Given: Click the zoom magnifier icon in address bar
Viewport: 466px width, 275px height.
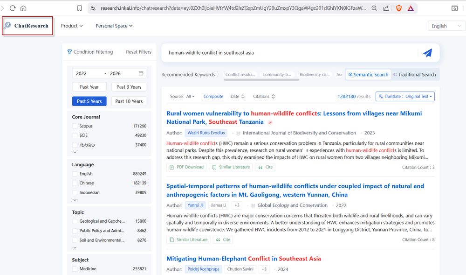Looking at the screenshot, I should [x=374, y=8].
